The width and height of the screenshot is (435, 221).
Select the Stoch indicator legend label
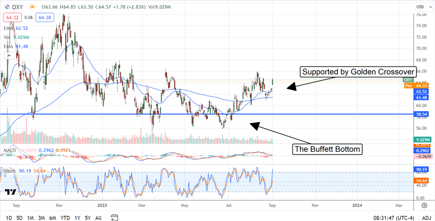10,172
